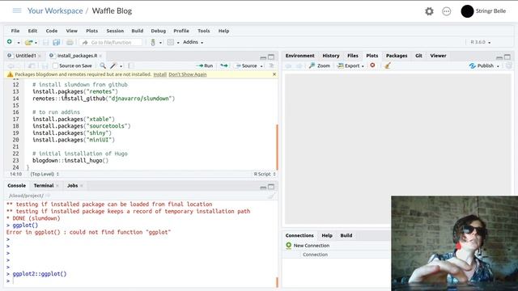The image size is (518, 291).
Task: Toggle Source on Save checkbox
Action: [55, 65]
